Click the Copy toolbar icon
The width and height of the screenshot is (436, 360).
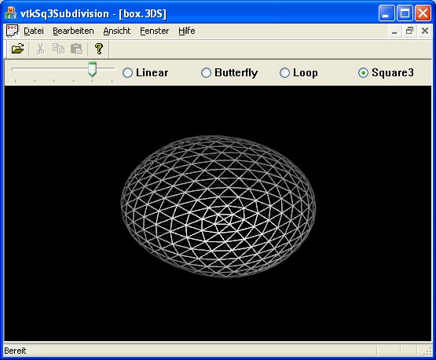point(58,49)
